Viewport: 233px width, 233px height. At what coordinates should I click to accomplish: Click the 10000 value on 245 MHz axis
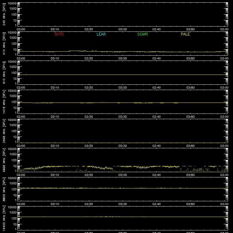pos(12,3)
